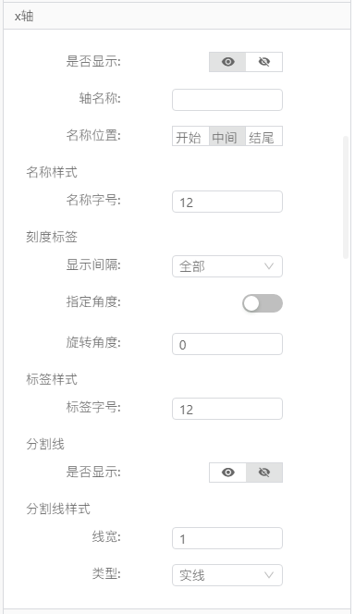Select 结尾 for 名称位置

pyautogui.click(x=263, y=137)
